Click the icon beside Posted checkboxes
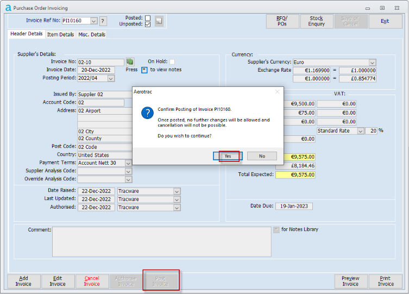The height and width of the screenshot is (294, 409). [x=159, y=21]
